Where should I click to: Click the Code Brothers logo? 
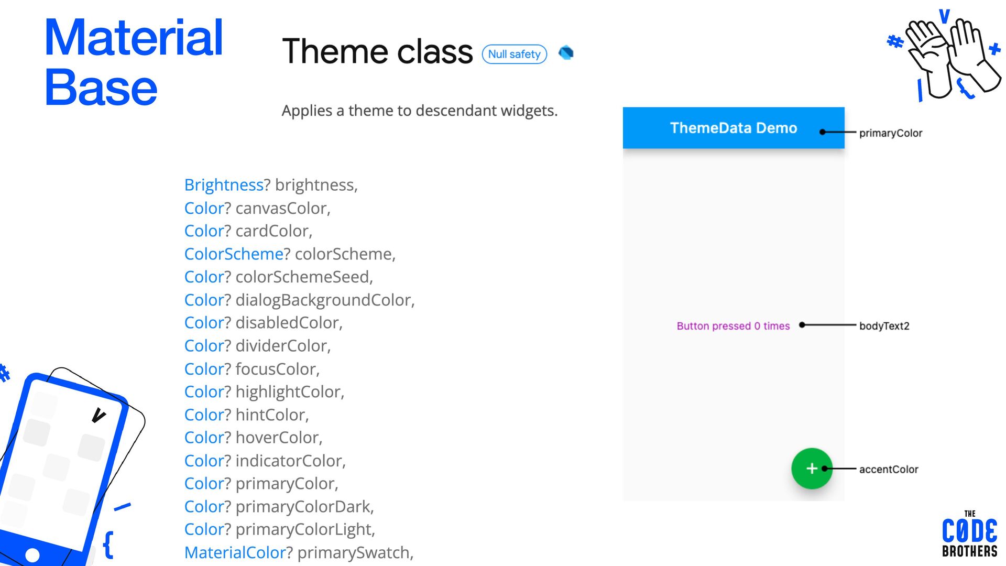click(969, 534)
